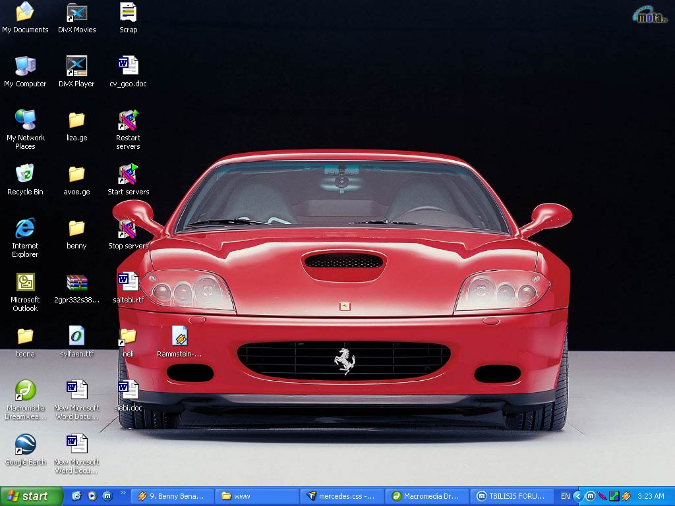Select the Recycle Bin icon

coord(25,180)
